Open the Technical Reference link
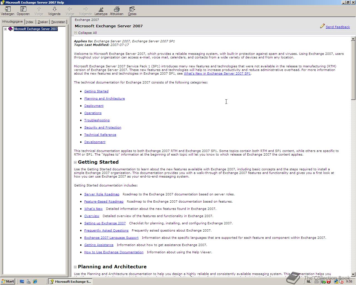The height and width of the screenshot is (285, 356). pos(100,135)
